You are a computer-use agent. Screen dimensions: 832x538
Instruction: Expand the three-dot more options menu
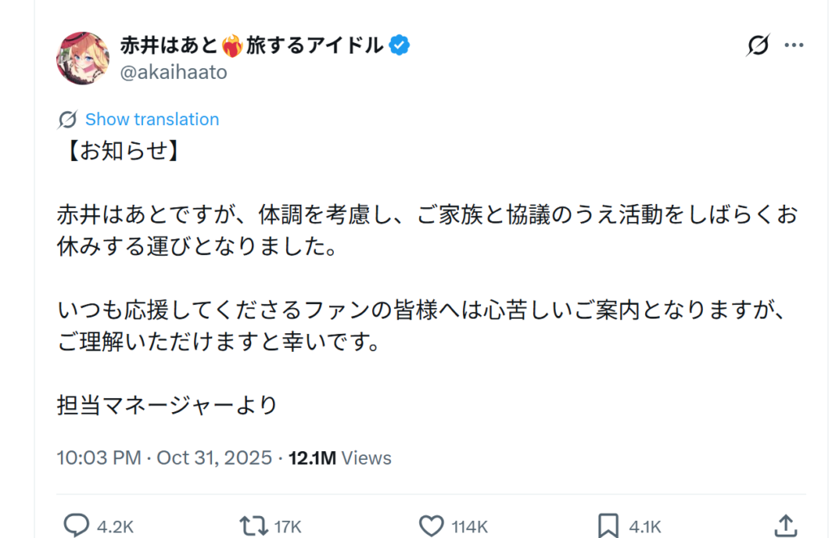click(x=793, y=46)
